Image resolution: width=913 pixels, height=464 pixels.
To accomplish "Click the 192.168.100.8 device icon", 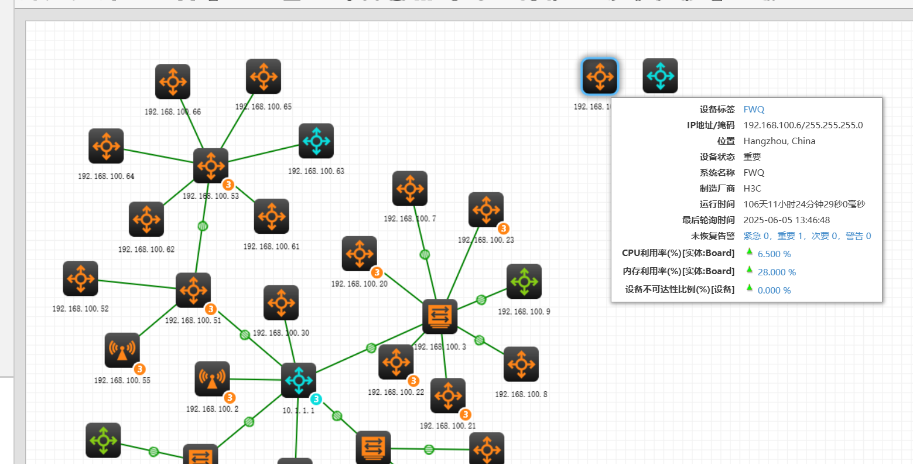I will [521, 364].
